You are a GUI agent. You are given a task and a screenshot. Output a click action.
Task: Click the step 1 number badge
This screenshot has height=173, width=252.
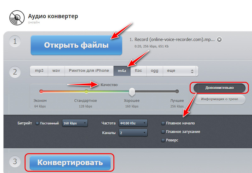15,42
